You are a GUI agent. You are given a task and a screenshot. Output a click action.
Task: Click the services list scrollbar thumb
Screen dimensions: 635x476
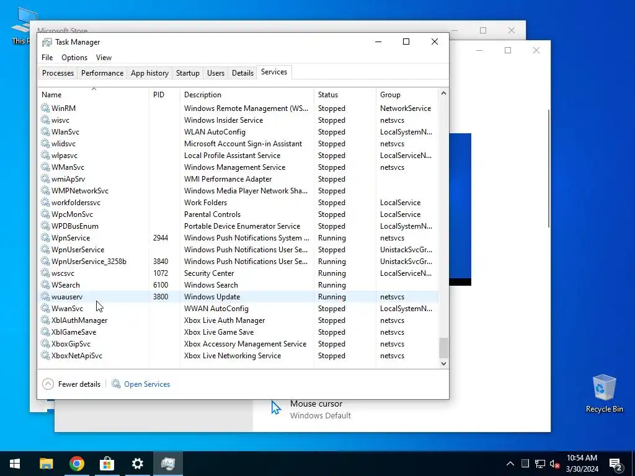coord(443,348)
